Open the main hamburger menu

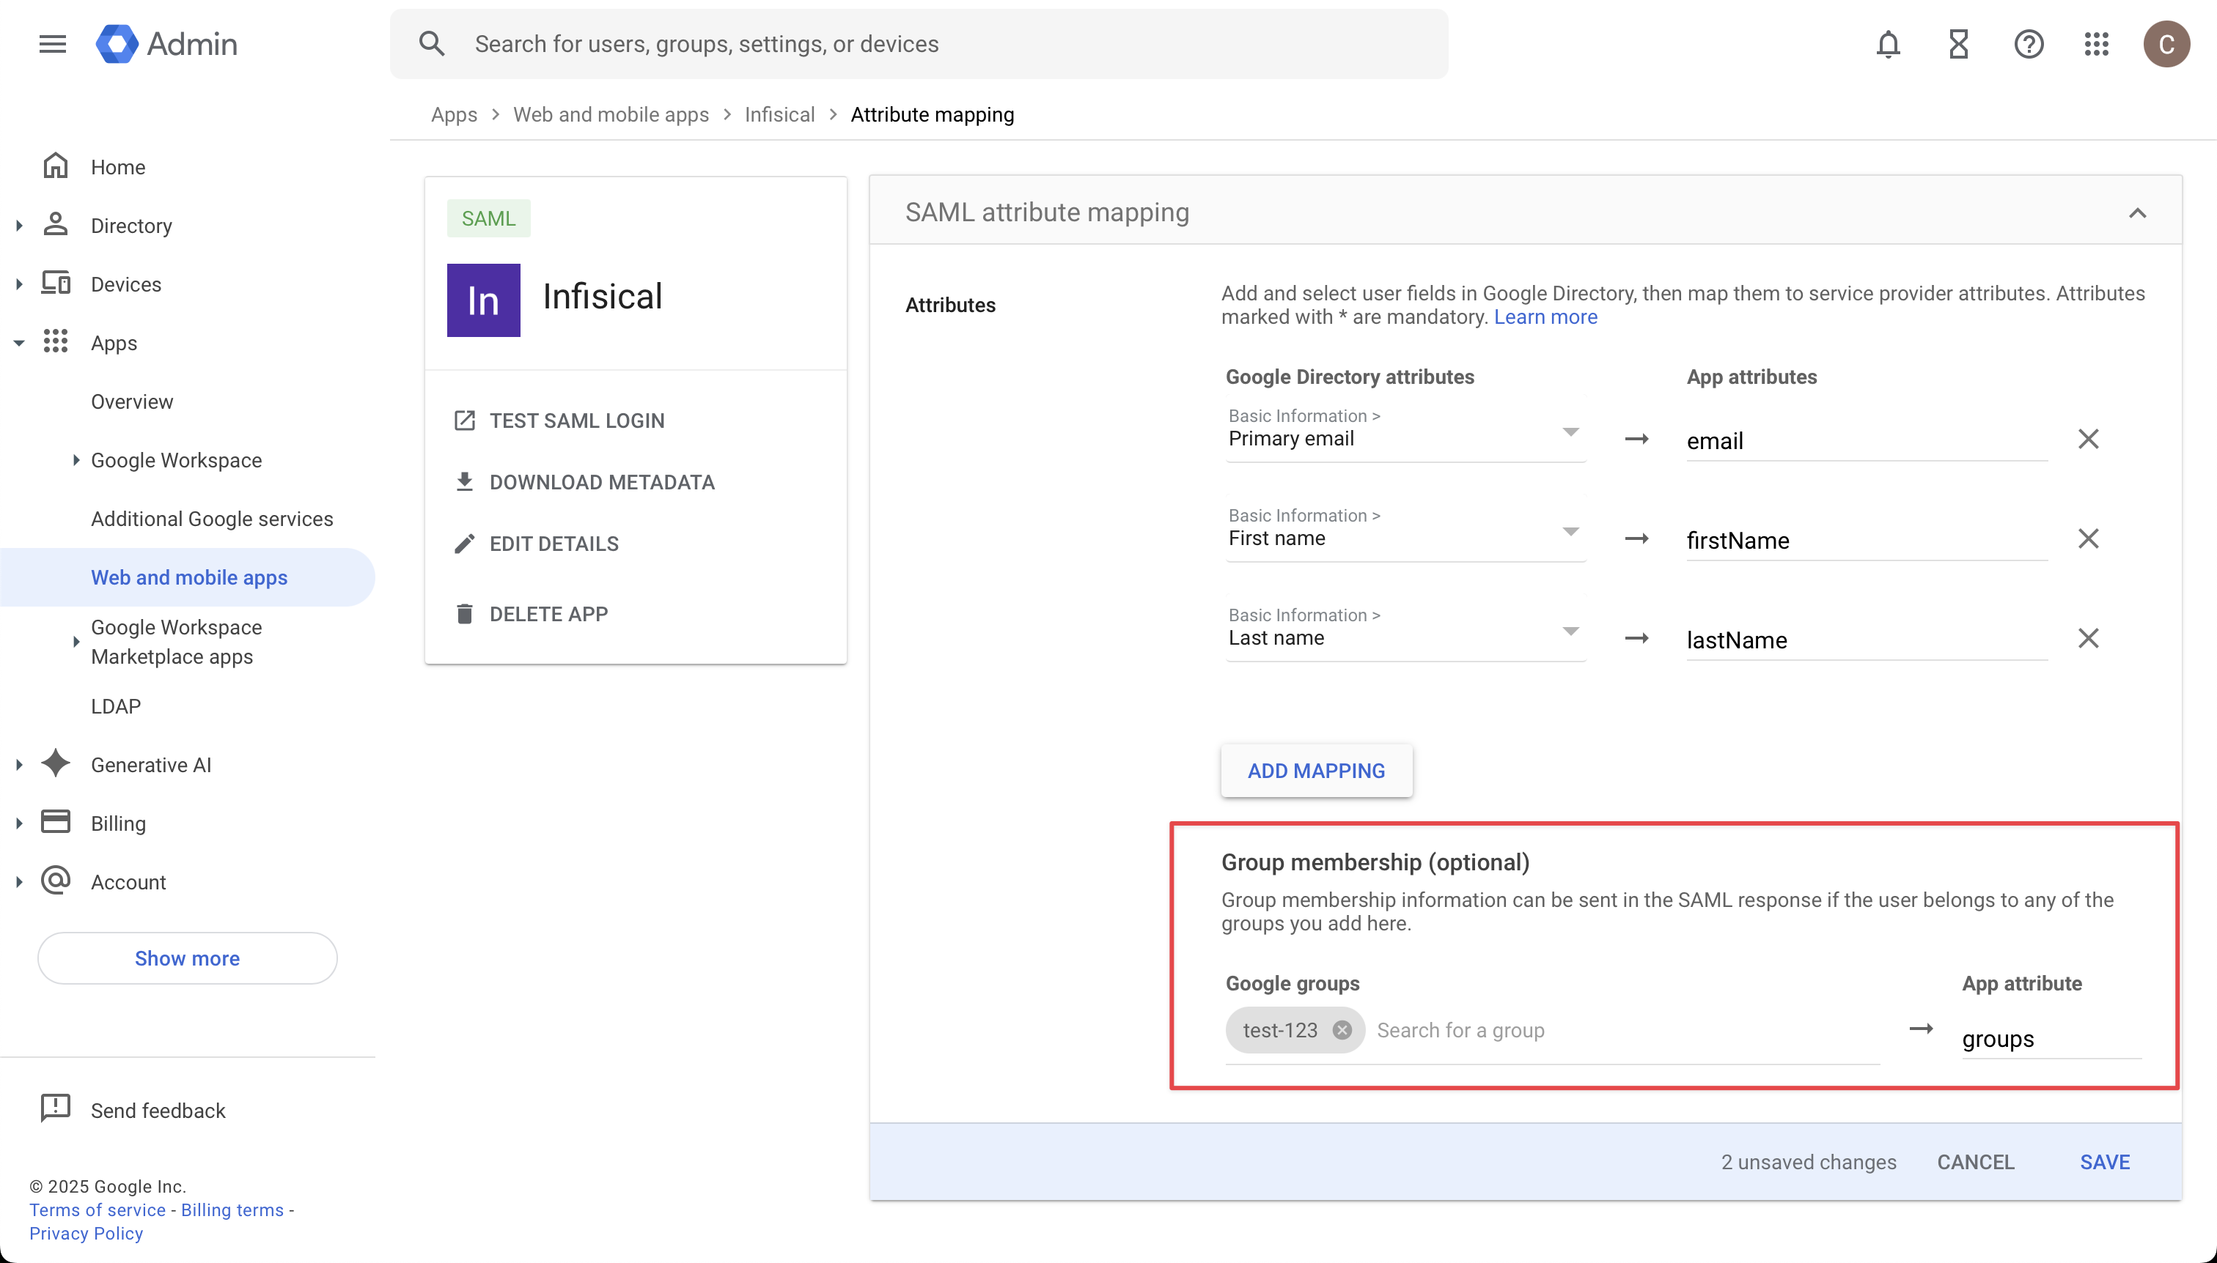(x=53, y=43)
